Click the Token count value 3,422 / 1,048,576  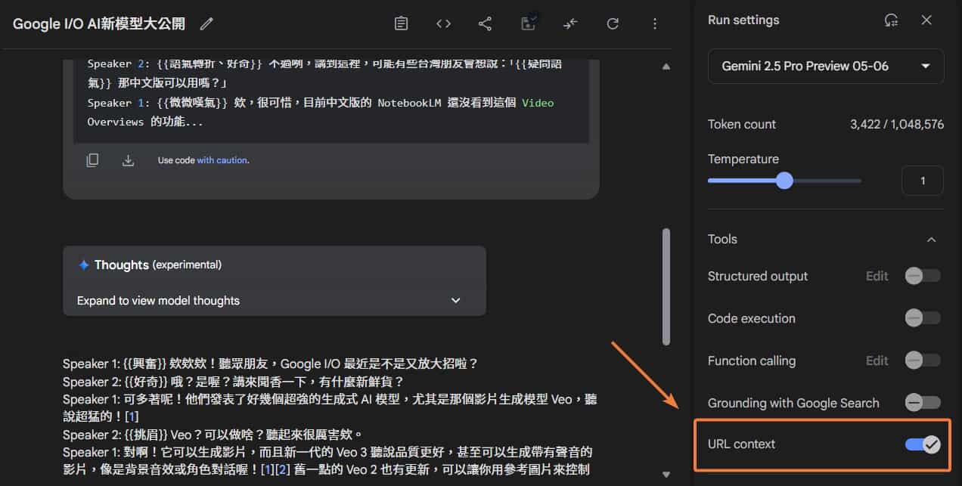click(897, 125)
